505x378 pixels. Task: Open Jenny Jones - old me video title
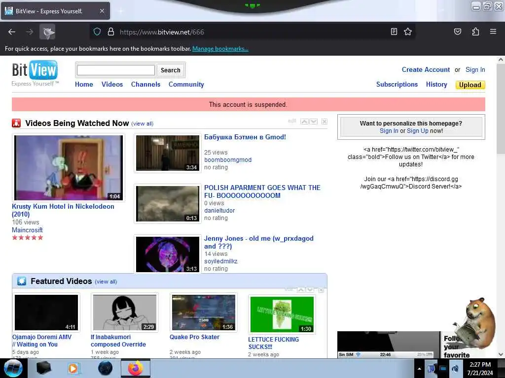point(258,242)
